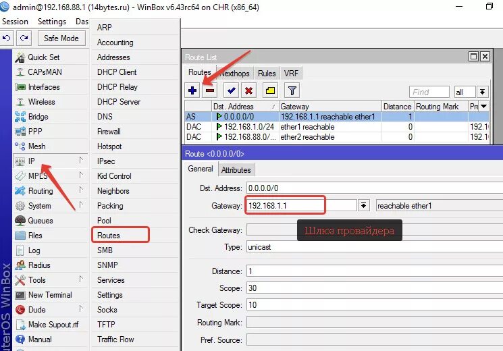Click the Scope field showing 30

coord(375,288)
